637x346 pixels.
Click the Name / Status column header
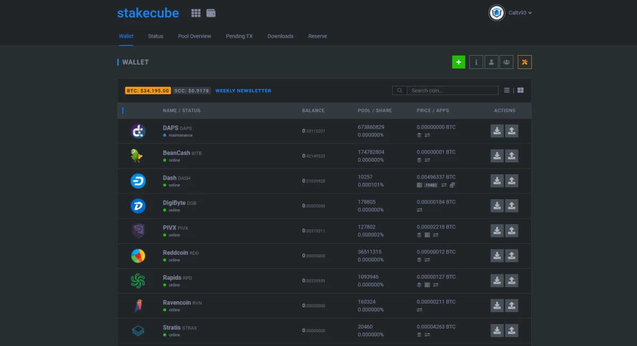[182, 111]
